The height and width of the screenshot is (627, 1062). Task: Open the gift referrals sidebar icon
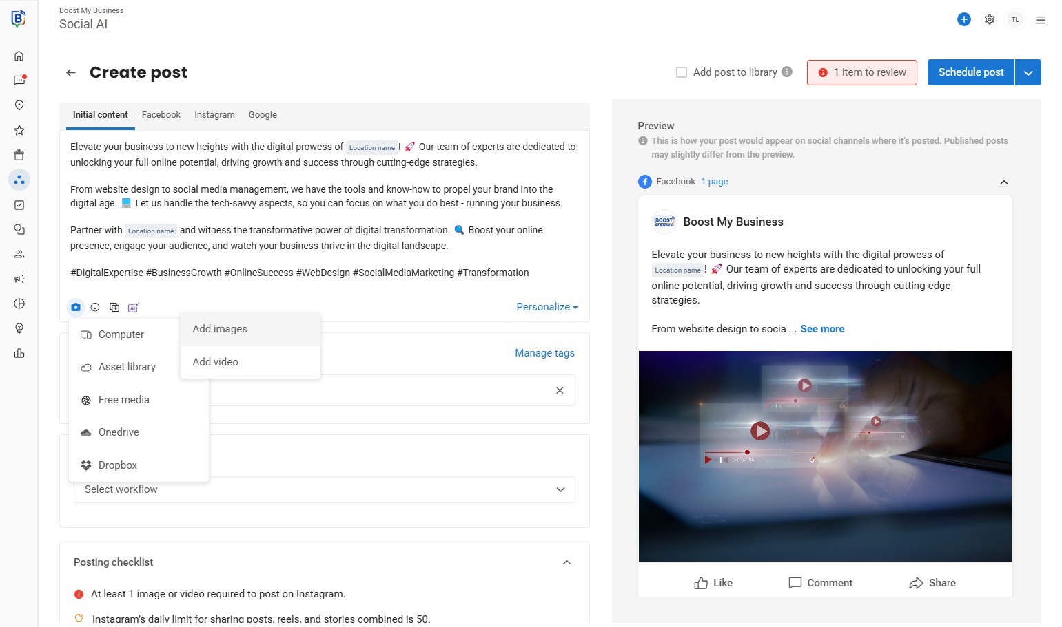(19, 155)
